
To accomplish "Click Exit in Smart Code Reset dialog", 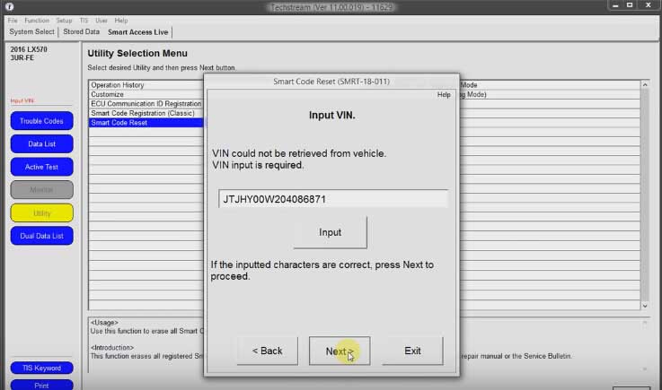I will click(x=412, y=351).
